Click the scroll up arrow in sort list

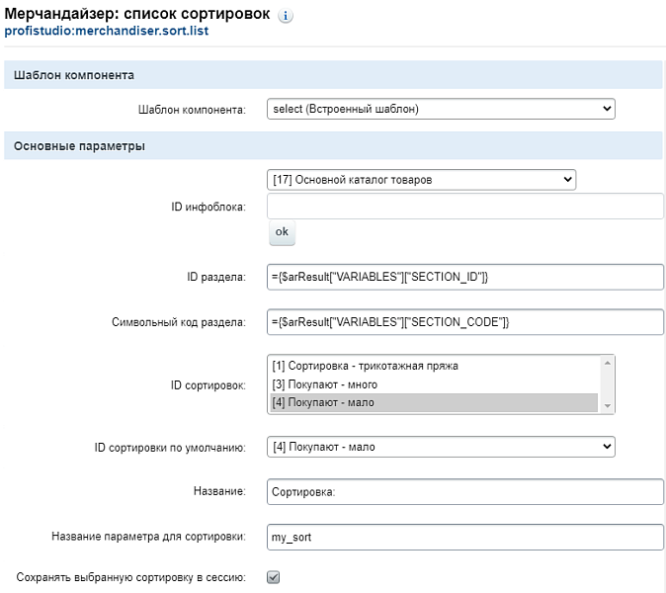coord(608,363)
